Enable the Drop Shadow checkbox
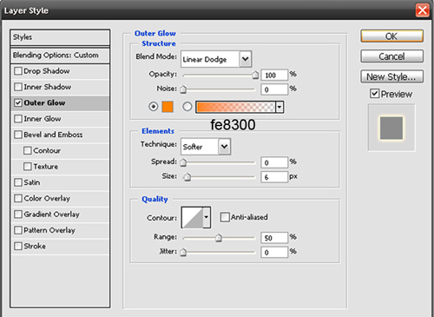 pyautogui.click(x=18, y=71)
